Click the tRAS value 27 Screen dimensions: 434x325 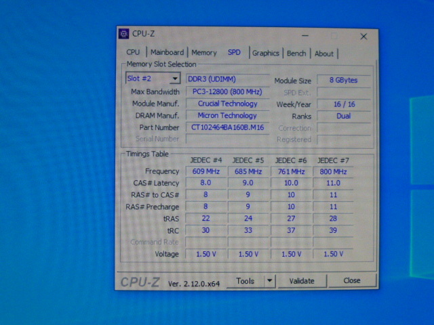coord(291,219)
